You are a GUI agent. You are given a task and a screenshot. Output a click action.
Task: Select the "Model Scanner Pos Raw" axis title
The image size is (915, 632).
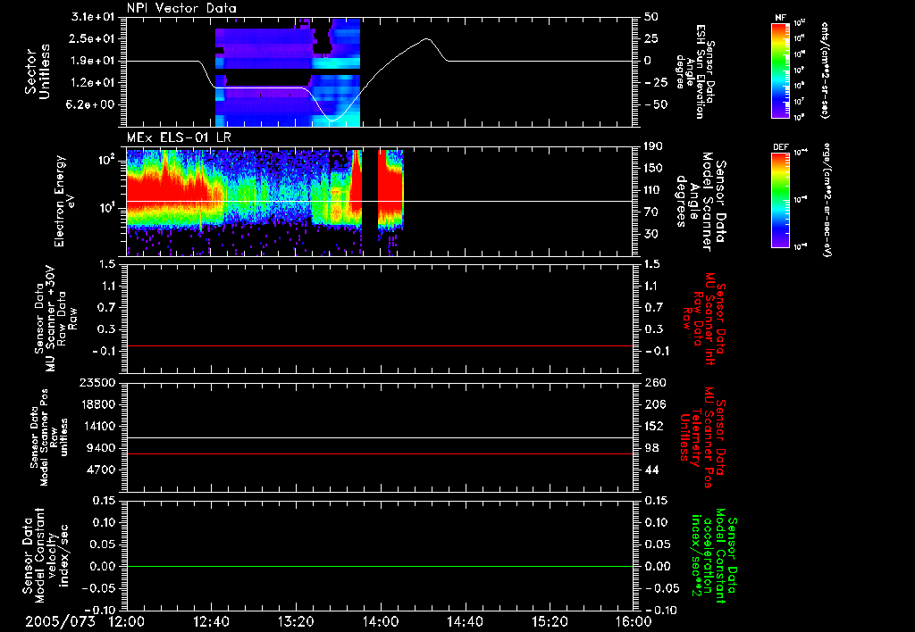pyautogui.click(x=50, y=437)
